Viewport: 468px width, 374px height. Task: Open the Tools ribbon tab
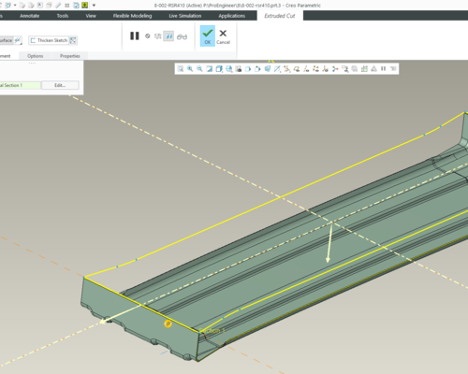coord(63,16)
